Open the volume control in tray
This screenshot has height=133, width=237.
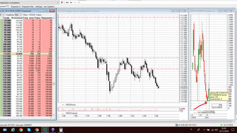pos(216,130)
